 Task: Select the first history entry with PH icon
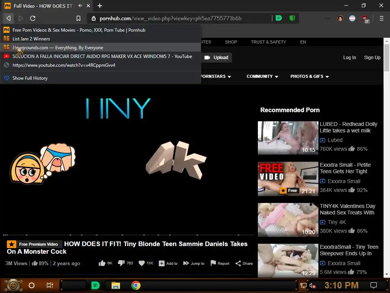[101, 30]
